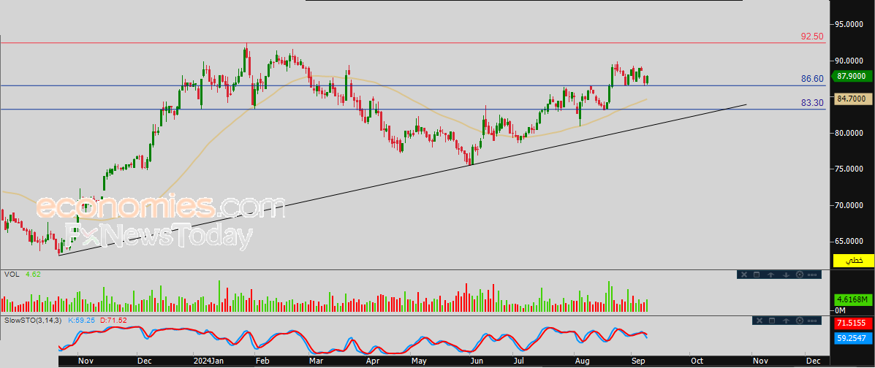This screenshot has width=875, height=368.
Task: Select the 59.2547 stochastic K value tag
Action: [852, 338]
